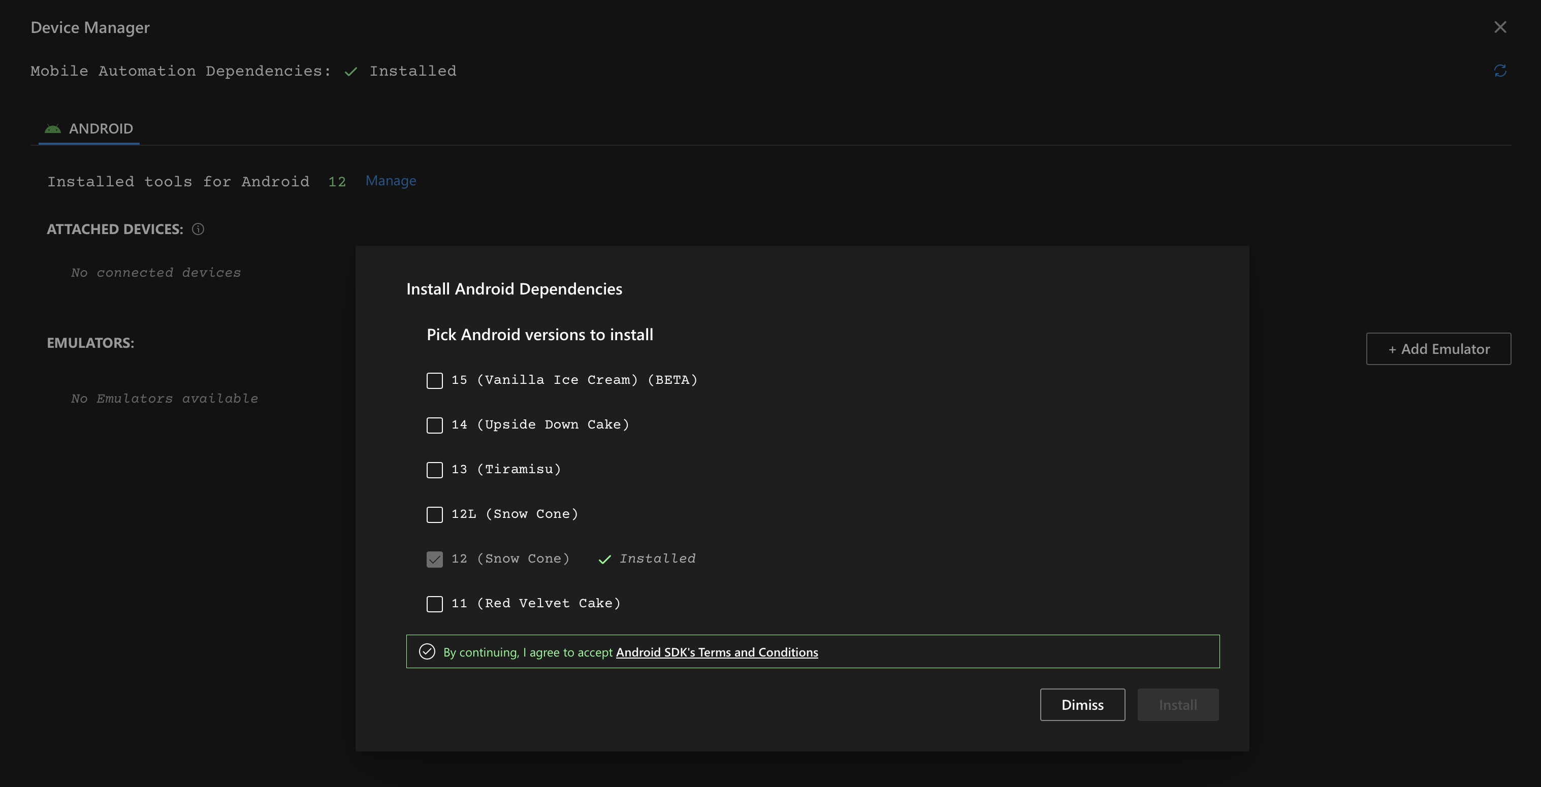Open the Manage installed tools link

[x=391, y=181]
